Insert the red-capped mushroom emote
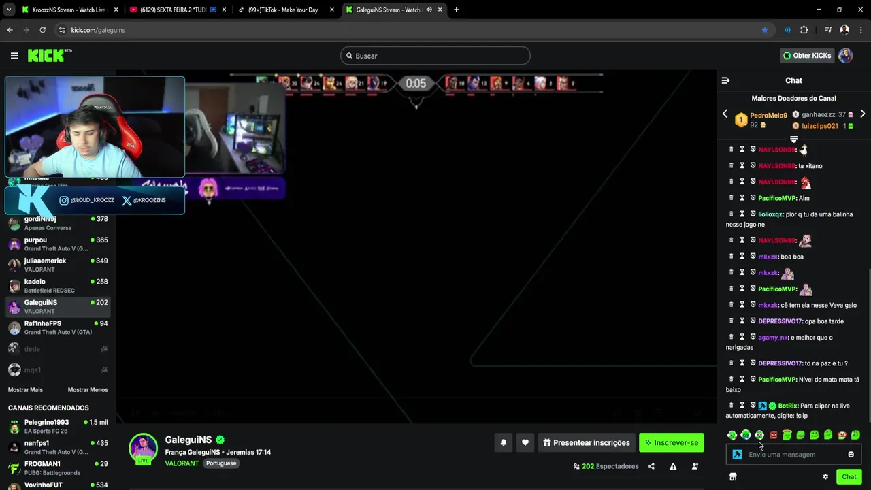This screenshot has width=871, height=490. click(x=842, y=435)
